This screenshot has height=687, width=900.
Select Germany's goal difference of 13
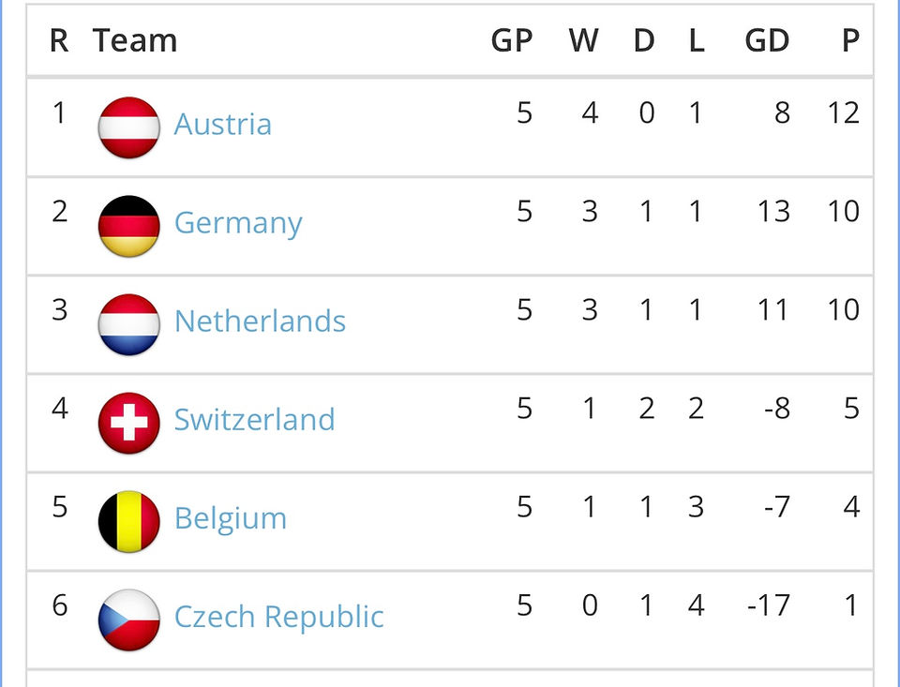(x=773, y=211)
